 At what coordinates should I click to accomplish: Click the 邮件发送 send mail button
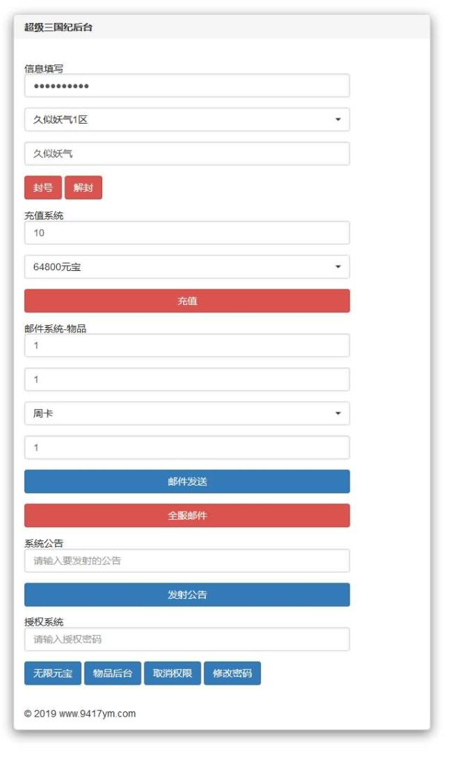pos(187,481)
